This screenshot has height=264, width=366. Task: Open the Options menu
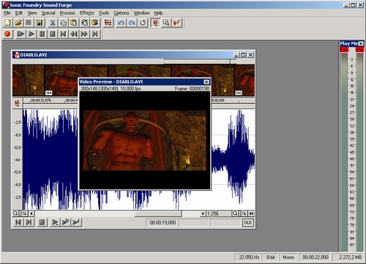[122, 13]
